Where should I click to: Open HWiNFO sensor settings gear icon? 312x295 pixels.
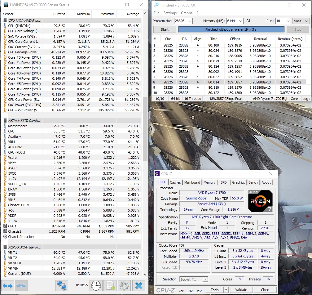point(124,286)
